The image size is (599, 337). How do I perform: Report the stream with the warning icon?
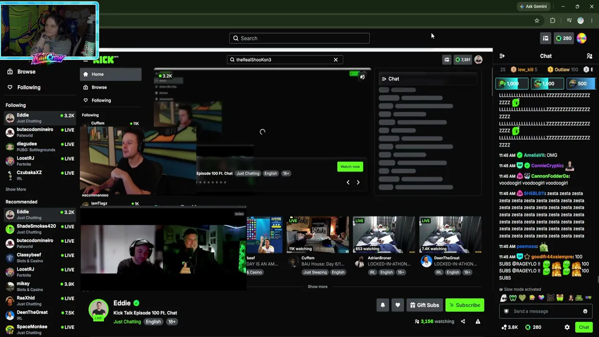pos(478,322)
